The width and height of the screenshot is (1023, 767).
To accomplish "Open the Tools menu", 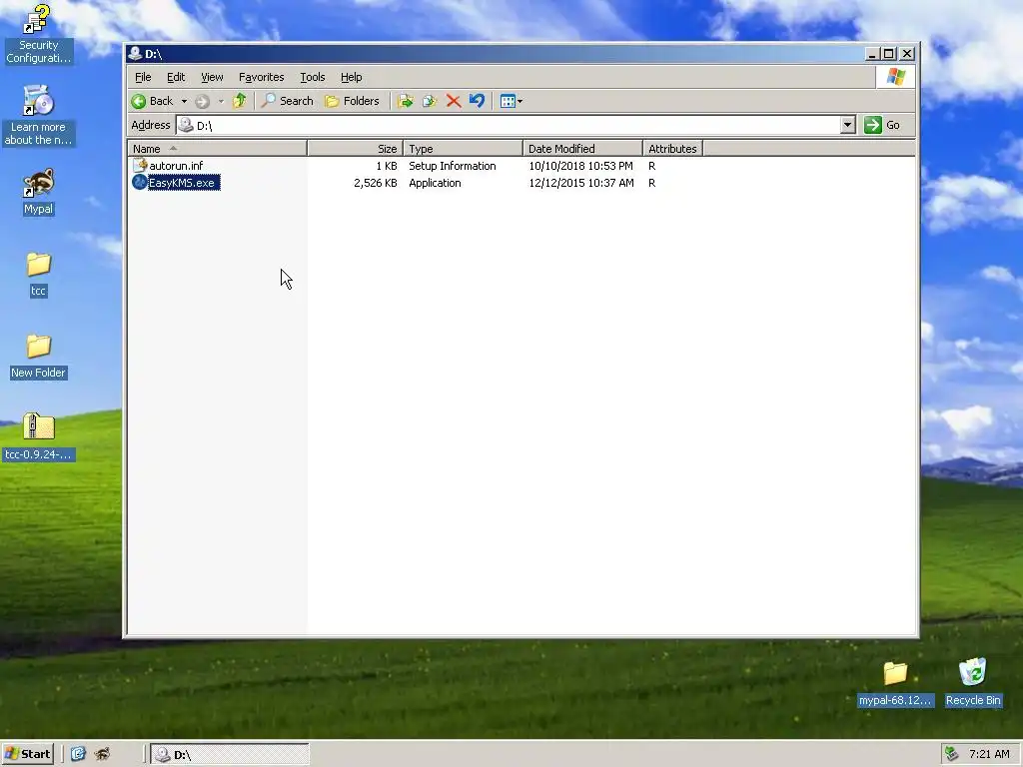I will (x=312, y=77).
